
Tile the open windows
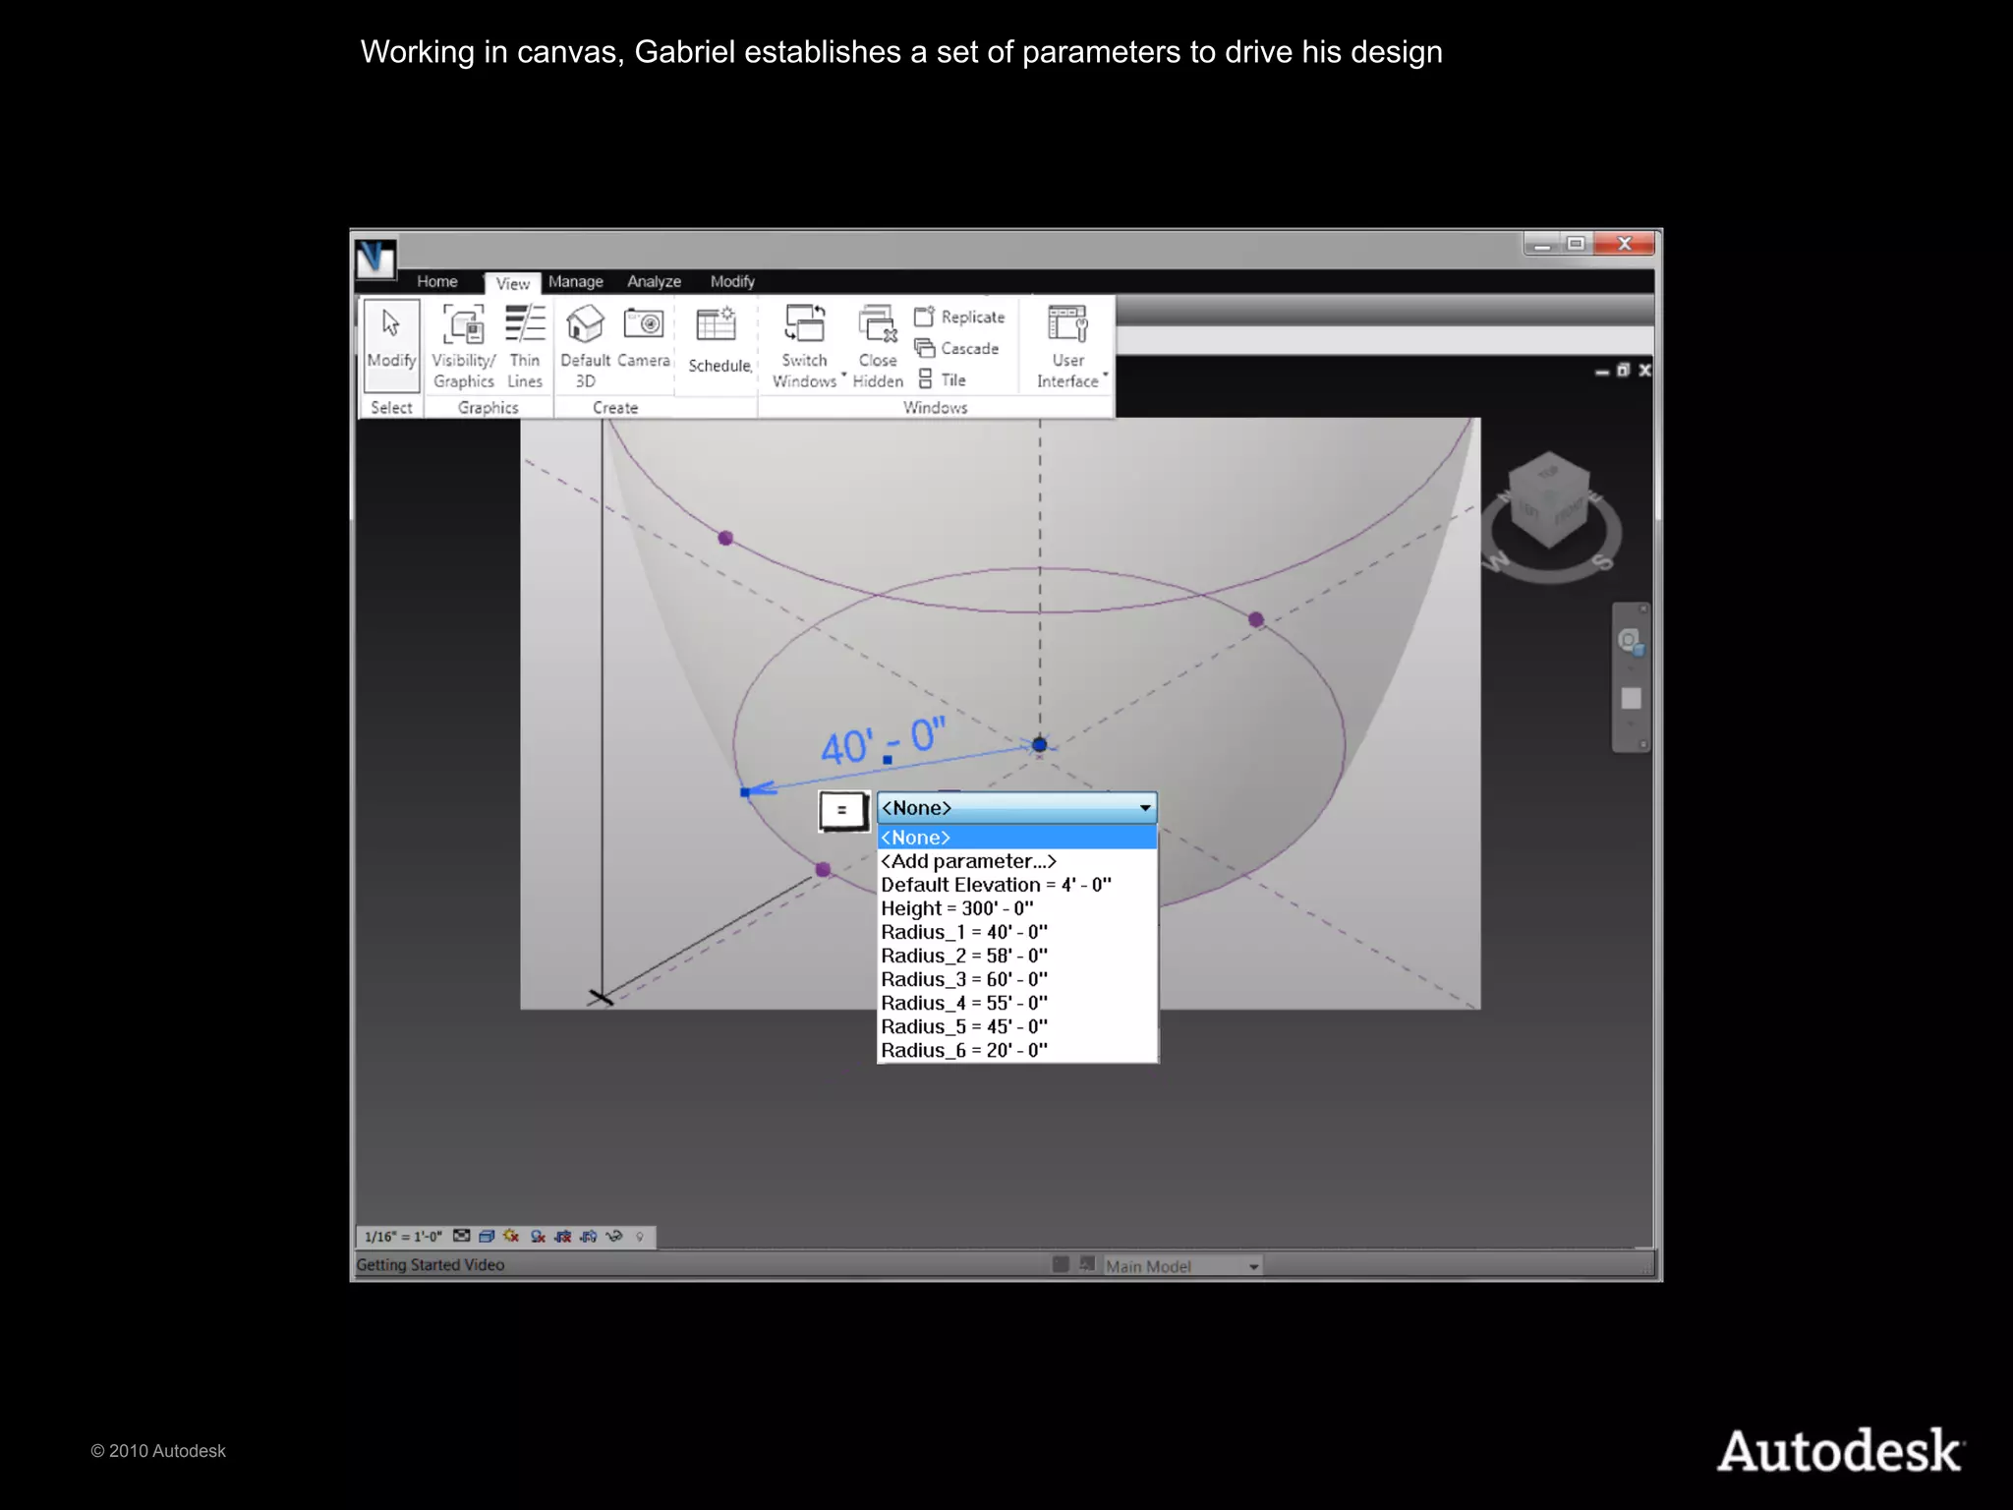(x=942, y=379)
